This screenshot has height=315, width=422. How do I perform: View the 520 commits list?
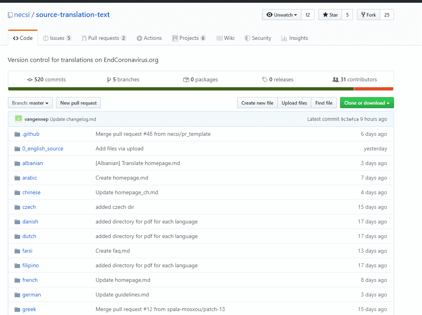click(46, 80)
